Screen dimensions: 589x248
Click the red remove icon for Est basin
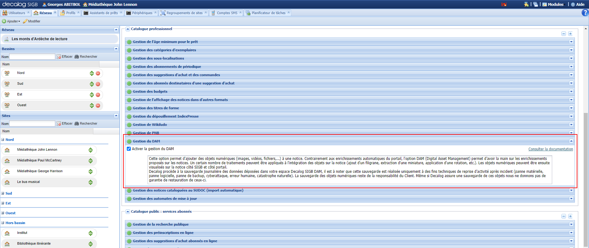coord(98,95)
